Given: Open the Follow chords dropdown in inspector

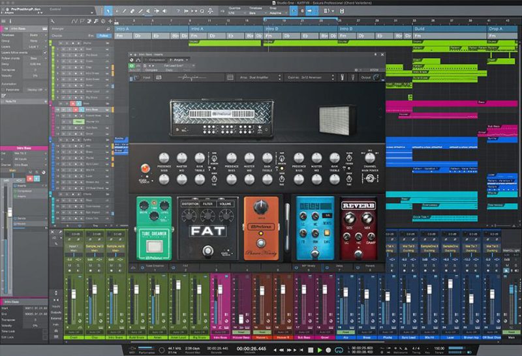Looking at the screenshot, I should (35, 58).
